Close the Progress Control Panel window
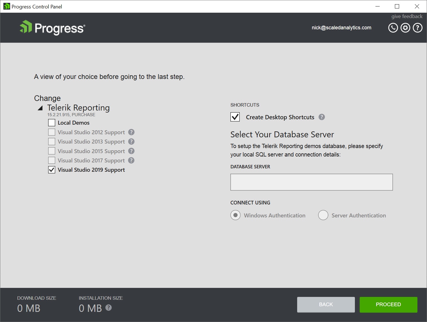The height and width of the screenshot is (322, 427). tap(417, 6)
